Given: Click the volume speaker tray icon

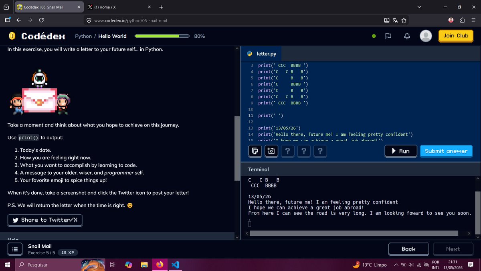Looking at the screenshot, I should click(411, 265).
